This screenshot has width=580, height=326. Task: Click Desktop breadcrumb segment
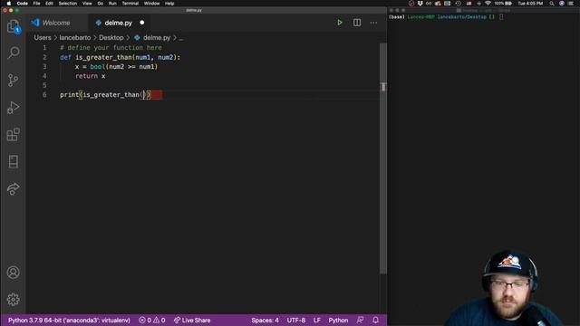(x=111, y=38)
